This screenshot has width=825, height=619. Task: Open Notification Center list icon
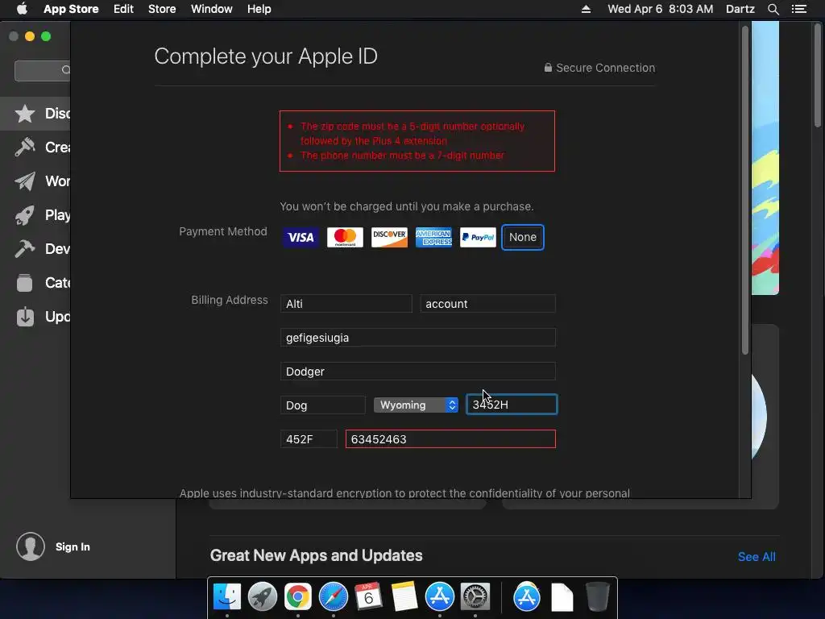pos(799,9)
